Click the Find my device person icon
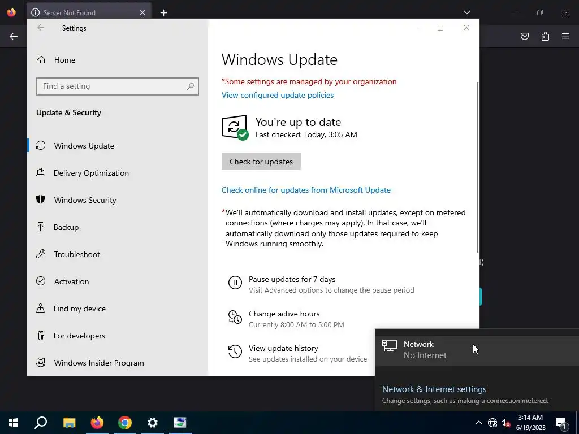Screen dimensions: 579x434 [x=41, y=308]
